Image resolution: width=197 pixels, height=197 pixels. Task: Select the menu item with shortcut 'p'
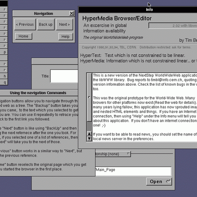[x=4, y=52]
